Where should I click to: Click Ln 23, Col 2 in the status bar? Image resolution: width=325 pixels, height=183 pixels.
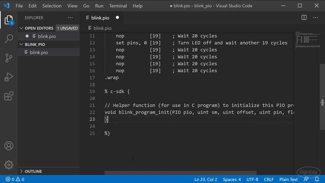(x=206, y=179)
